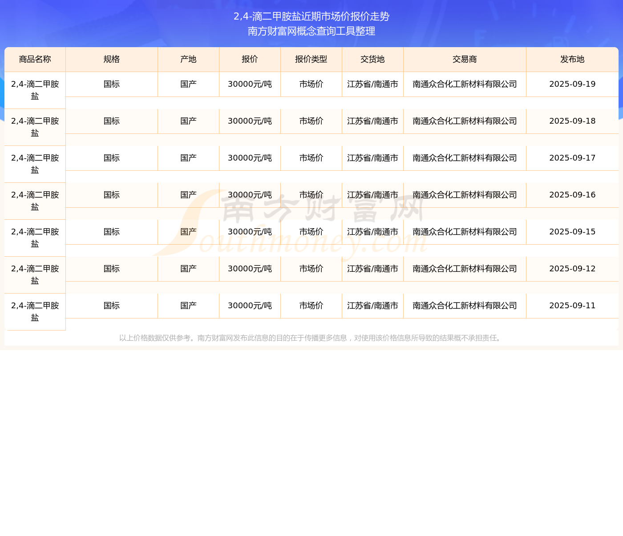Click 市场价 in the 2025-09-17 row

click(x=311, y=158)
